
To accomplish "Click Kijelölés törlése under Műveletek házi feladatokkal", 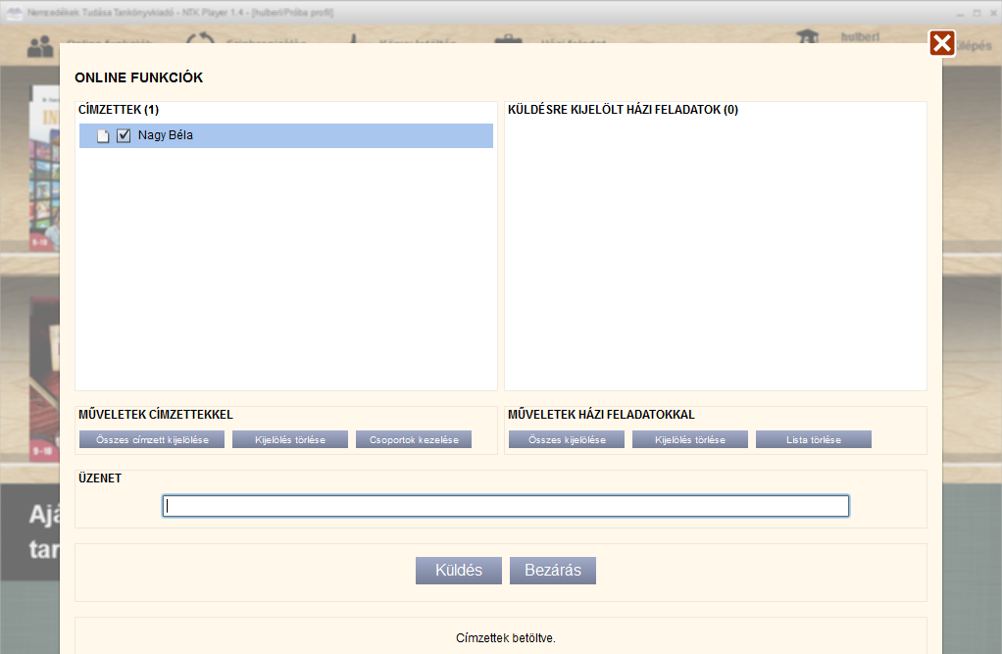I will pyautogui.click(x=690, y=440).
